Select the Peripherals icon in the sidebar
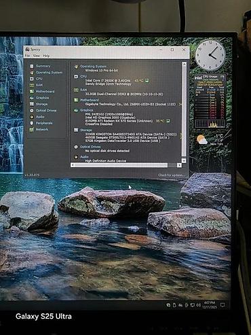This screenshot has width=251, height=335. (32, 123)
